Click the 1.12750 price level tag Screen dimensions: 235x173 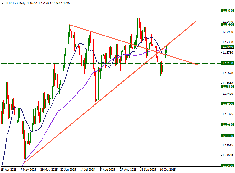(x=228, y=124)
